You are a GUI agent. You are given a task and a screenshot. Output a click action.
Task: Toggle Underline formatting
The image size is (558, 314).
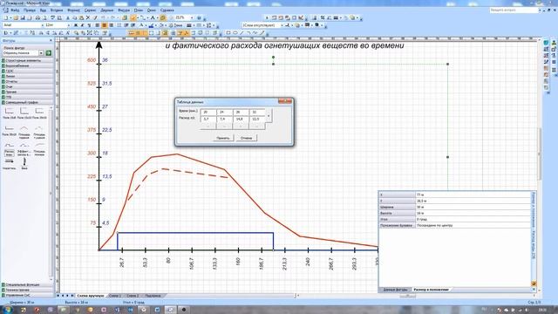pyautogui.click(x=89, y=25)
